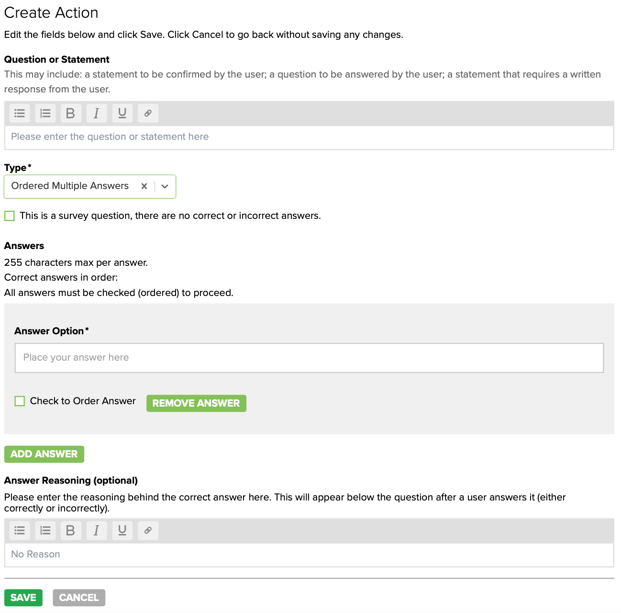Viewport: 621px width, 613px height.
Task: Click bullet list icon in reasoning editor
Action: (x=20, y=531)
